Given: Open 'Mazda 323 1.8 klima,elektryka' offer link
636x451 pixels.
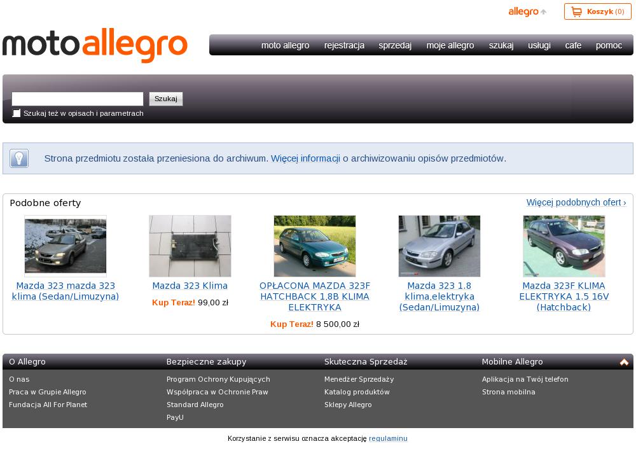Looking at the screenshot, I should (439, 296).
